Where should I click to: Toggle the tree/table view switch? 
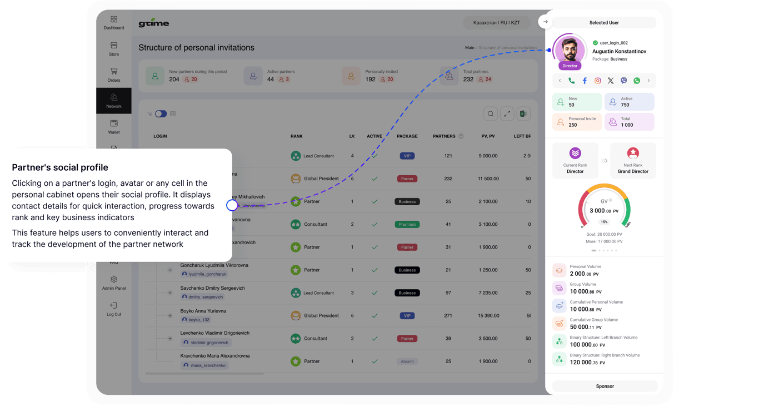point(161,114)
